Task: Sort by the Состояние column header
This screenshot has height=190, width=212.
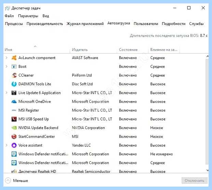Action: point(133,49)
